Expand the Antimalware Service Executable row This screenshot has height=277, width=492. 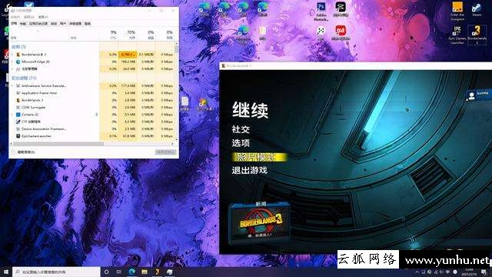[x=12, y=85]
